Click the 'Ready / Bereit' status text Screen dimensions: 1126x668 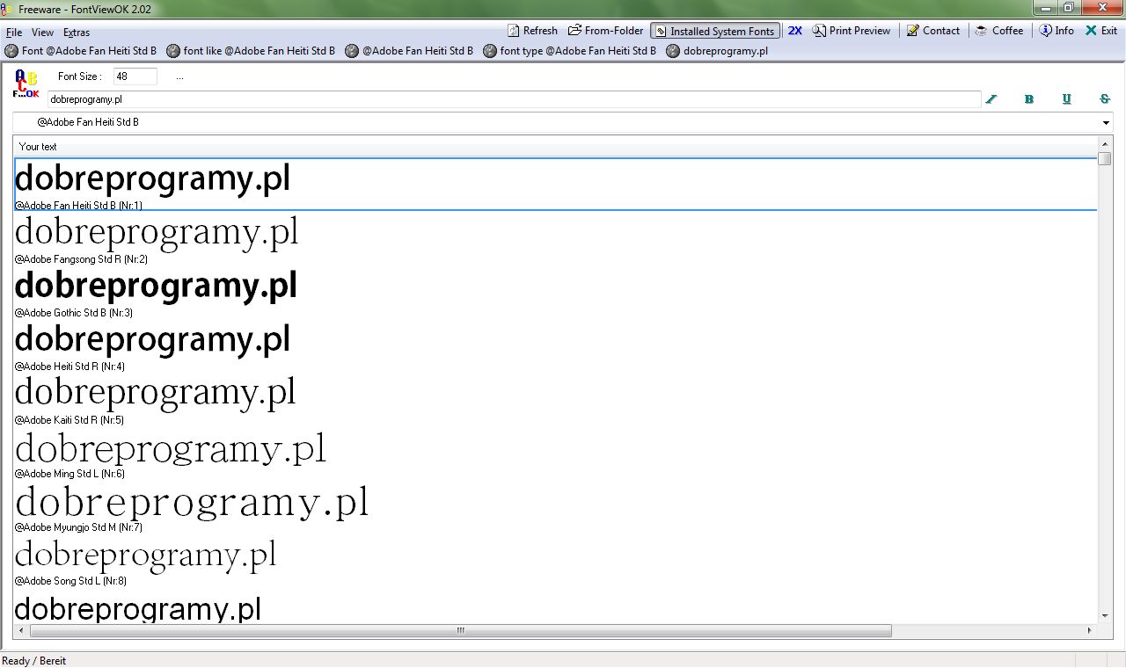point(34,661)
